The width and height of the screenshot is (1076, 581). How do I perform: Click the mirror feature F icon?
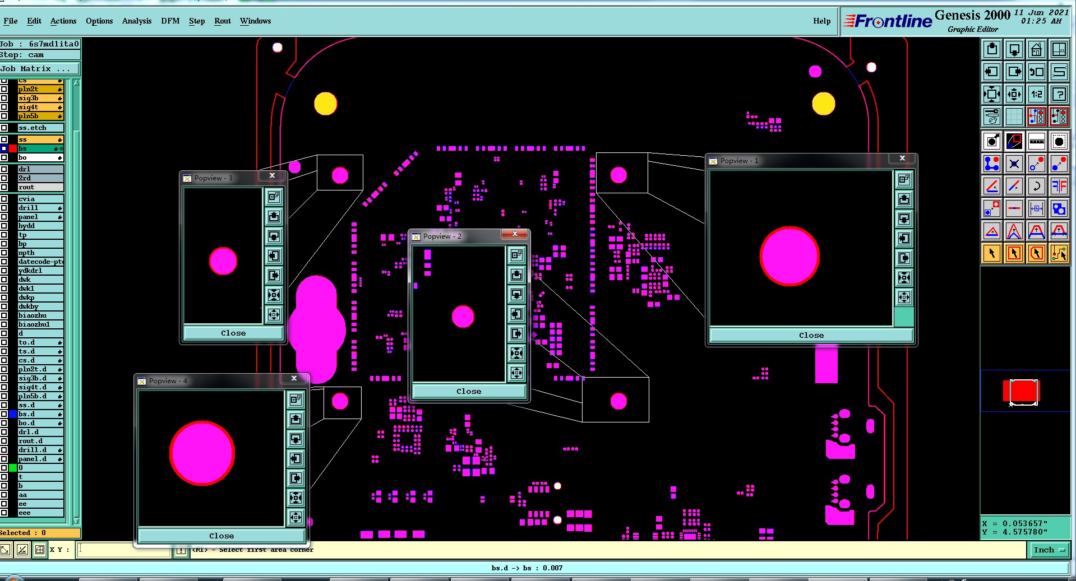click(1059, 186)
